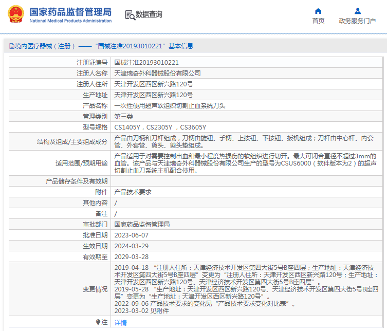Click the national emblem logo
This screenshot has width=387, height=331.
click(16, 14)
